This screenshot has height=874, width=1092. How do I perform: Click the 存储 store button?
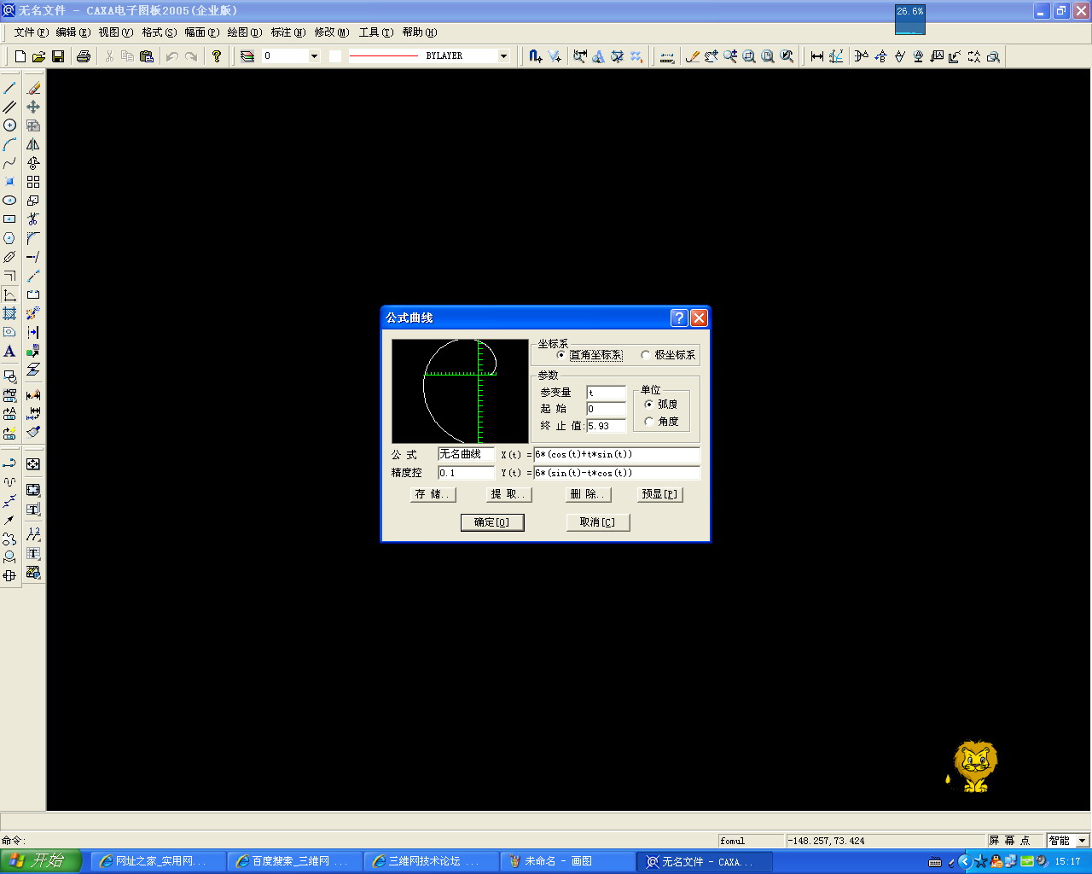(x=434, y=494)
